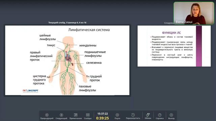Click the ГК Эксперт logo on slide
This screenshot has width=216, height=121.
[30, 91]
